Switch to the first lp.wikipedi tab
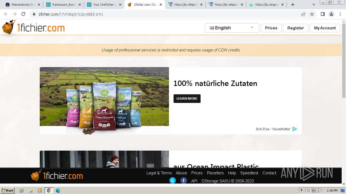 click(x=185, y=5)
